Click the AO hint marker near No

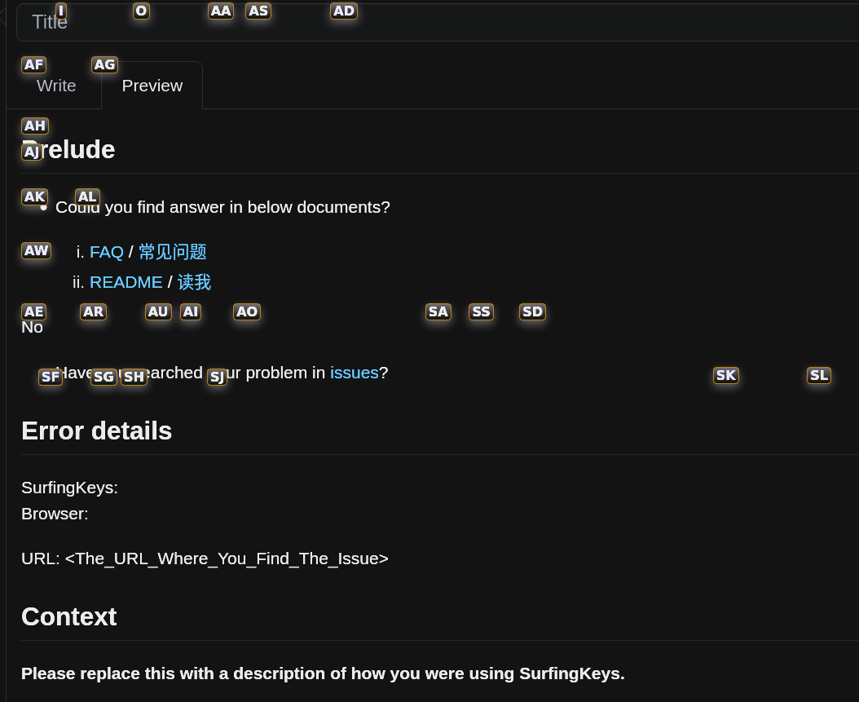246,311
